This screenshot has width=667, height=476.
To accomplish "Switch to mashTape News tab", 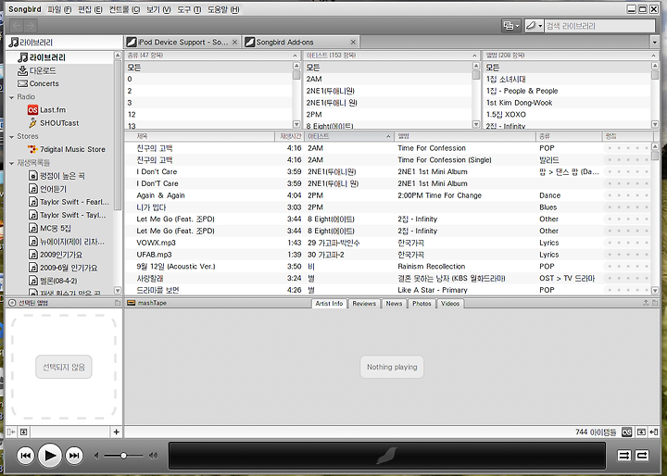I will coord(394,304).
